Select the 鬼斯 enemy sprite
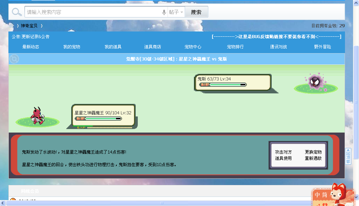359x206 pixels. [316, 81]
